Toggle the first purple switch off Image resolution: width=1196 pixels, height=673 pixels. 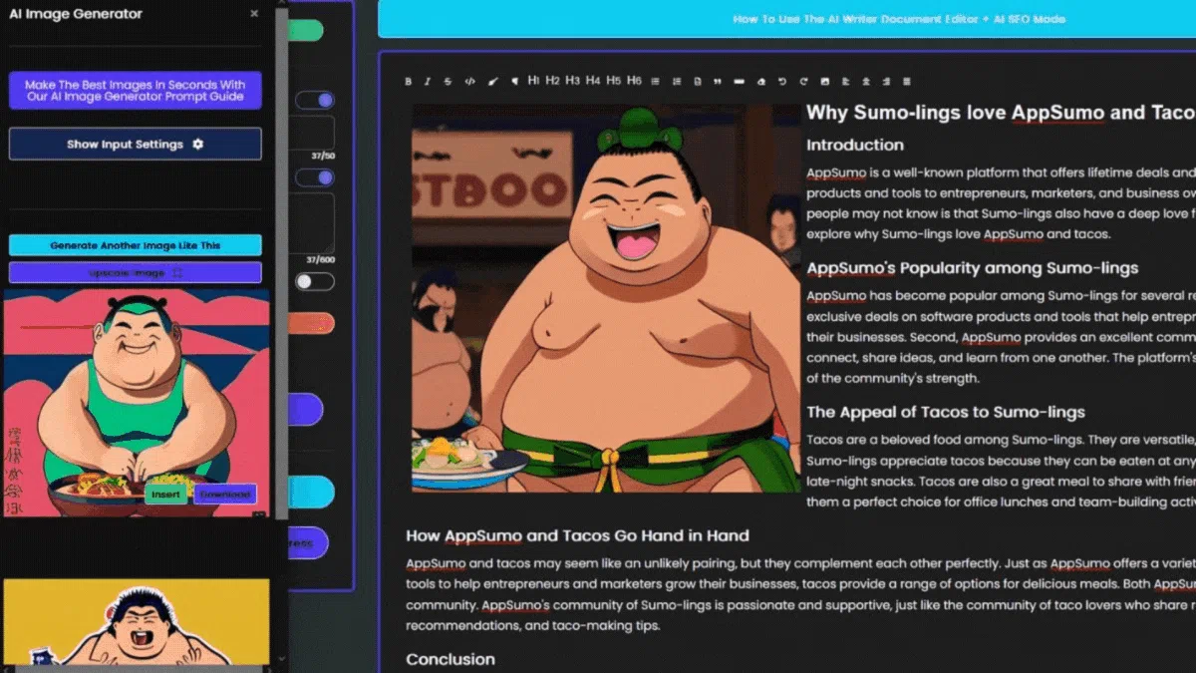click(315, 101)
